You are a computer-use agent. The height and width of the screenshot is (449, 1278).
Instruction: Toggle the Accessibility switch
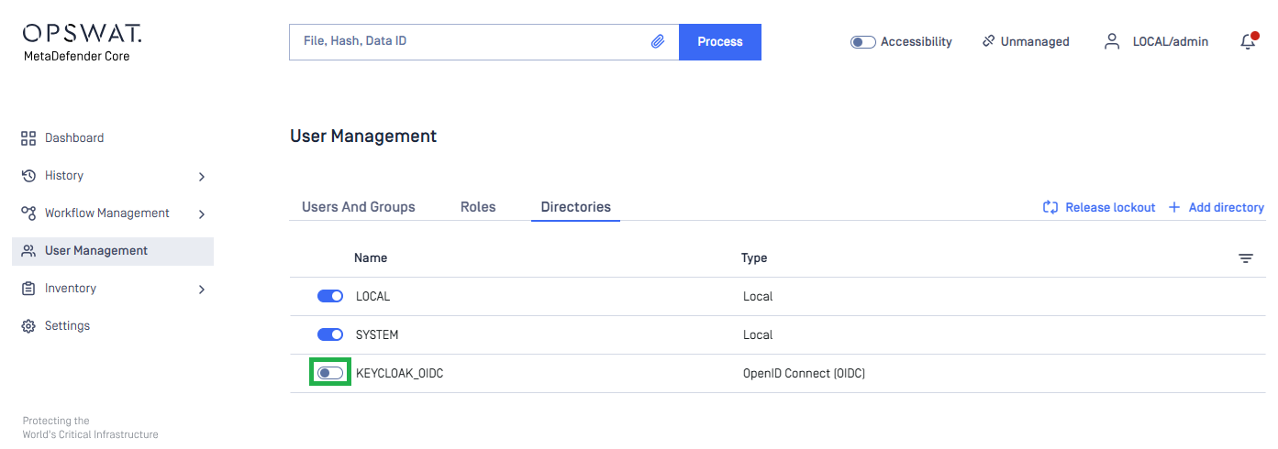click(x=862, y=42)
